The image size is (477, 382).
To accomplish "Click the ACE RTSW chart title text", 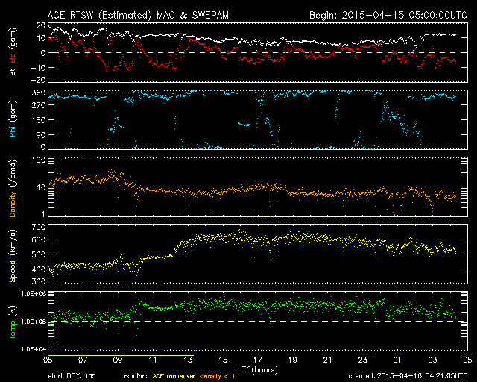I will pyautogui.click(x=142, y=15).
